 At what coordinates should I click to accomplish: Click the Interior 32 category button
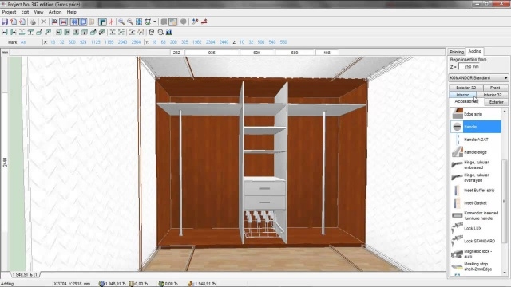[493, 95]
